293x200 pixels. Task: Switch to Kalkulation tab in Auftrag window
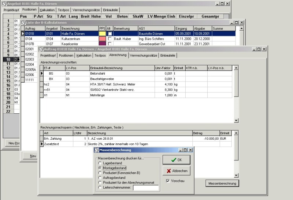pos(84,56)
